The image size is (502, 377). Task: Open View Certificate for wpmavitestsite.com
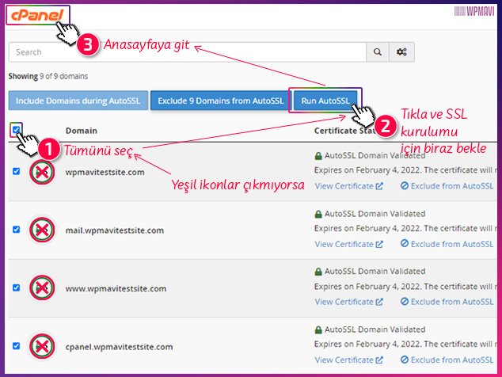click(348, 186)
